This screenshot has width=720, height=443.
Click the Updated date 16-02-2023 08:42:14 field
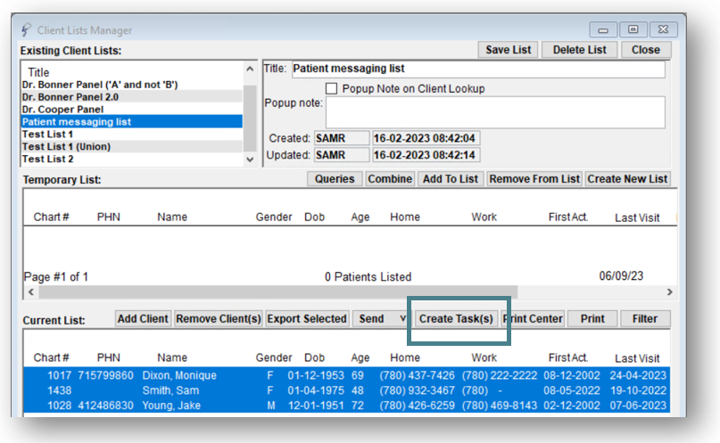(426, 155)
